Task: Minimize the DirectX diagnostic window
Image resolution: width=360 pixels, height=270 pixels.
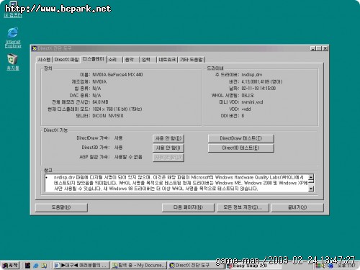Action: coord(313,48)
